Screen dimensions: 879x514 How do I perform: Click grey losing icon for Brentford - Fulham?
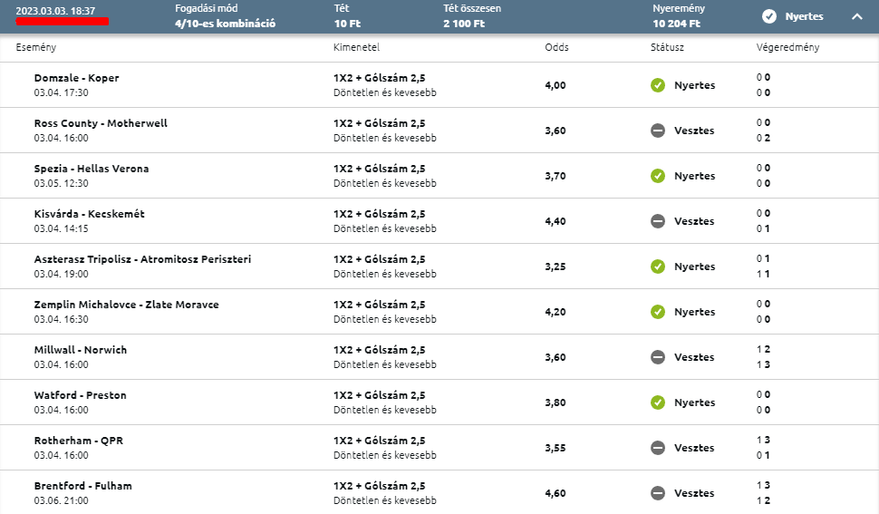[658, 493]
